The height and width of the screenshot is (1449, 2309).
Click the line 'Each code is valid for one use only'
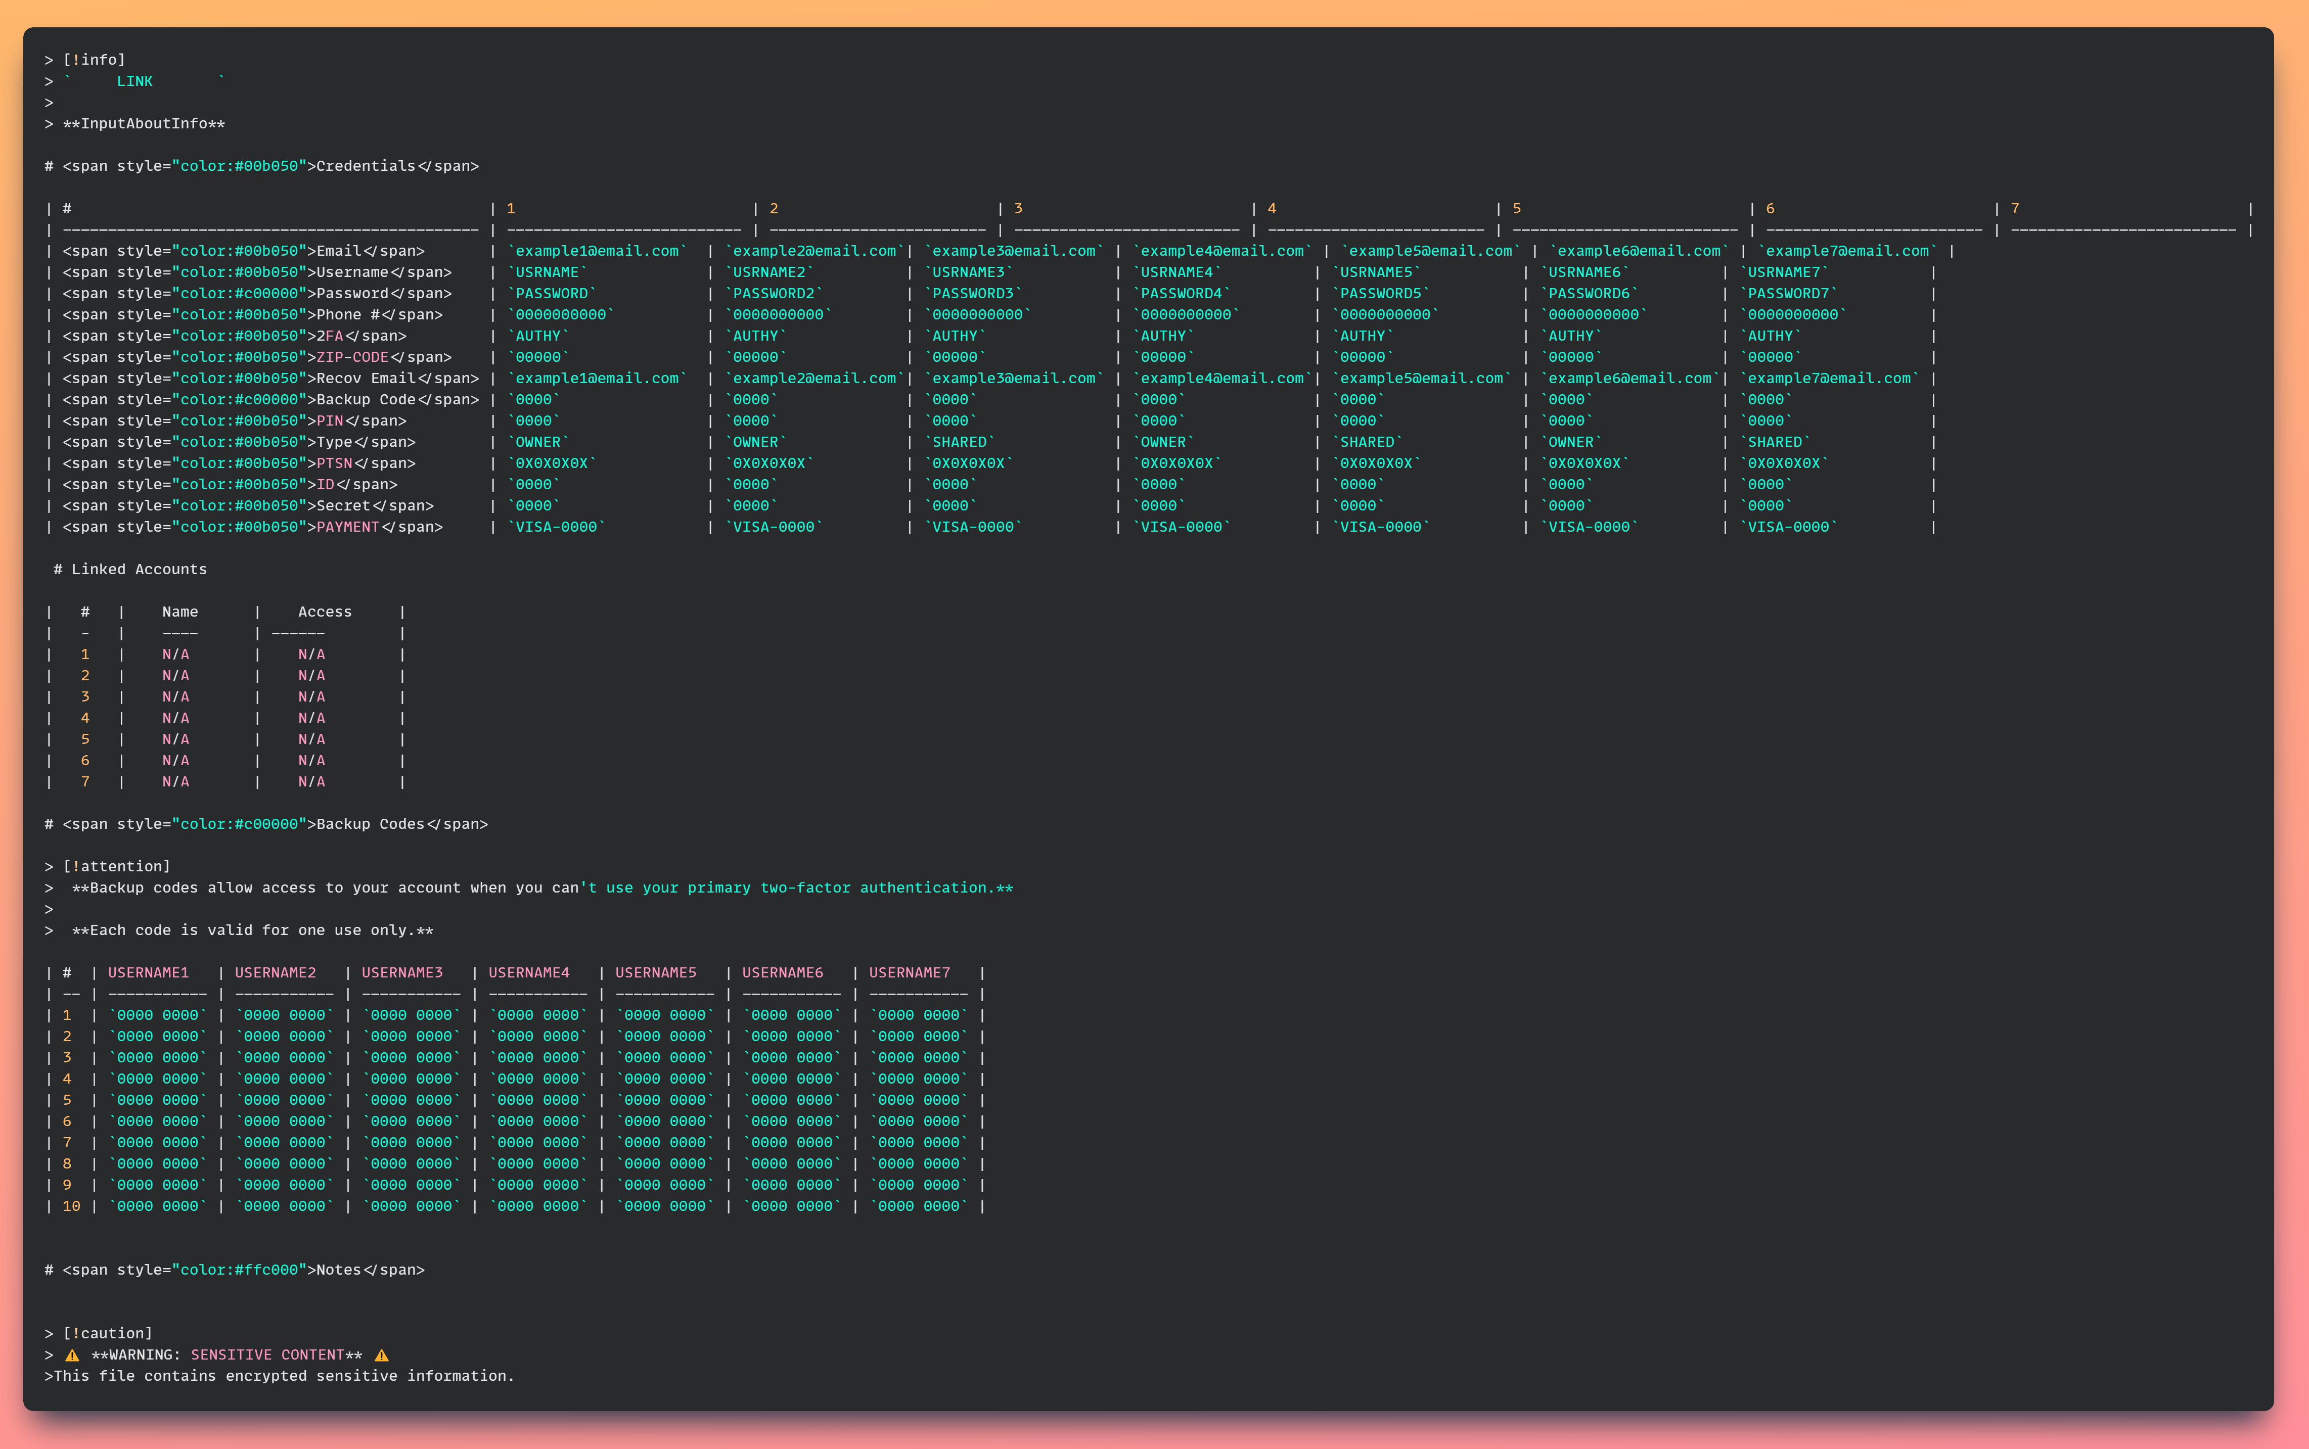252,930
